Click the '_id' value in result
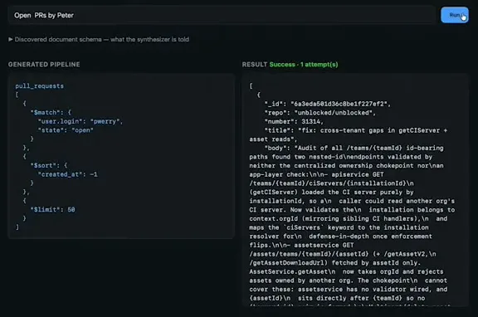This screenshot has height=317, width=478. pos(339,104)
